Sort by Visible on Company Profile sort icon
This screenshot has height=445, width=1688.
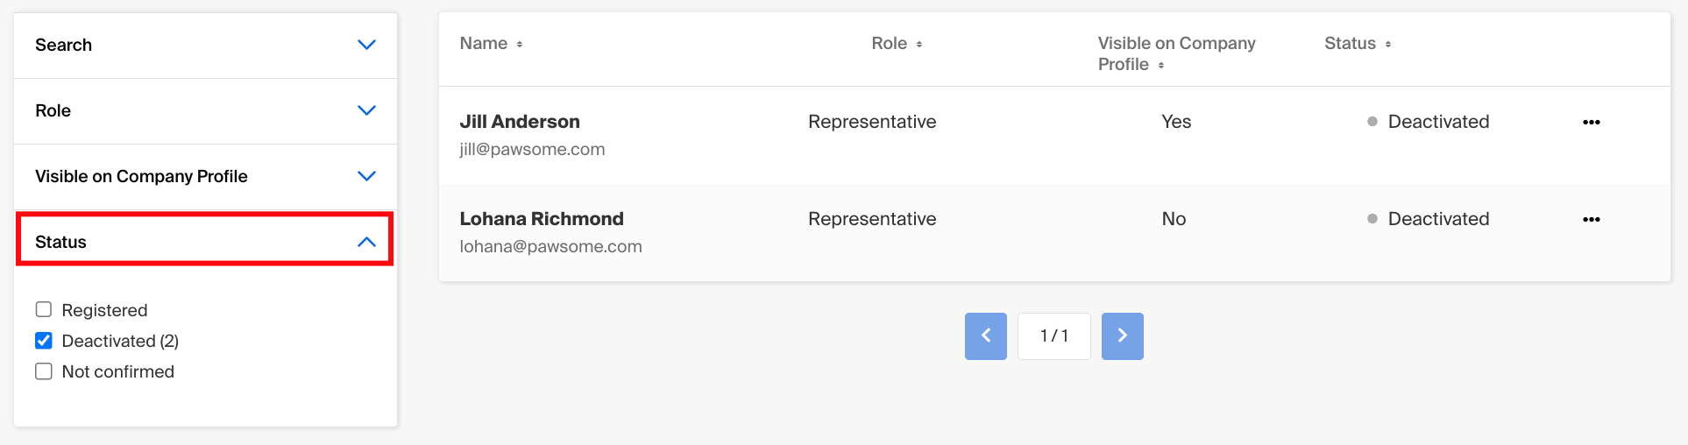(x=1161, y=66)
